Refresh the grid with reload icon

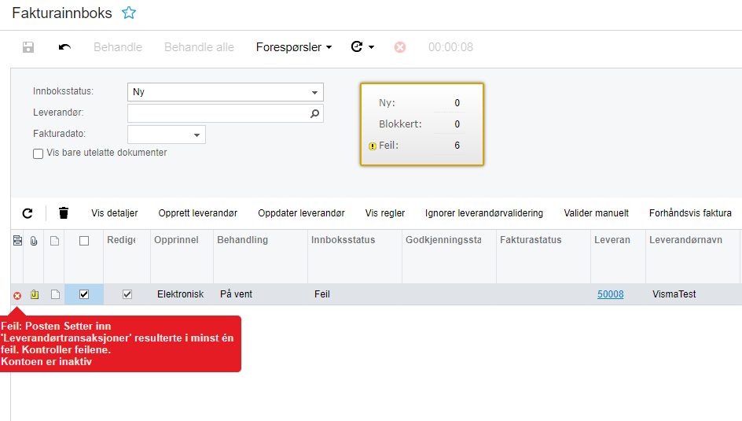coord(28,213)
